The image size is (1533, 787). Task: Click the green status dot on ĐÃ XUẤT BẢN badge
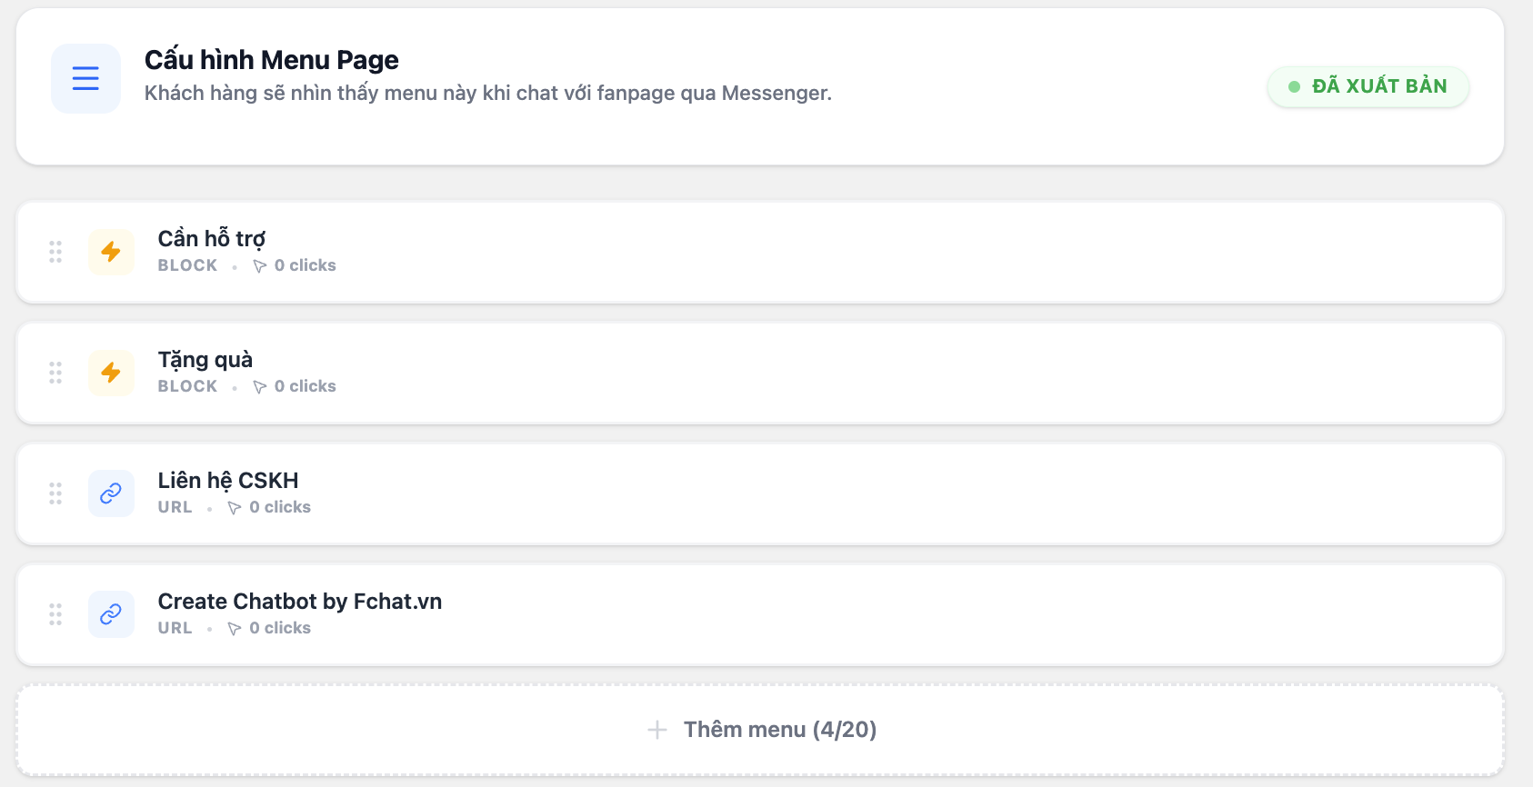[1295, 85]
